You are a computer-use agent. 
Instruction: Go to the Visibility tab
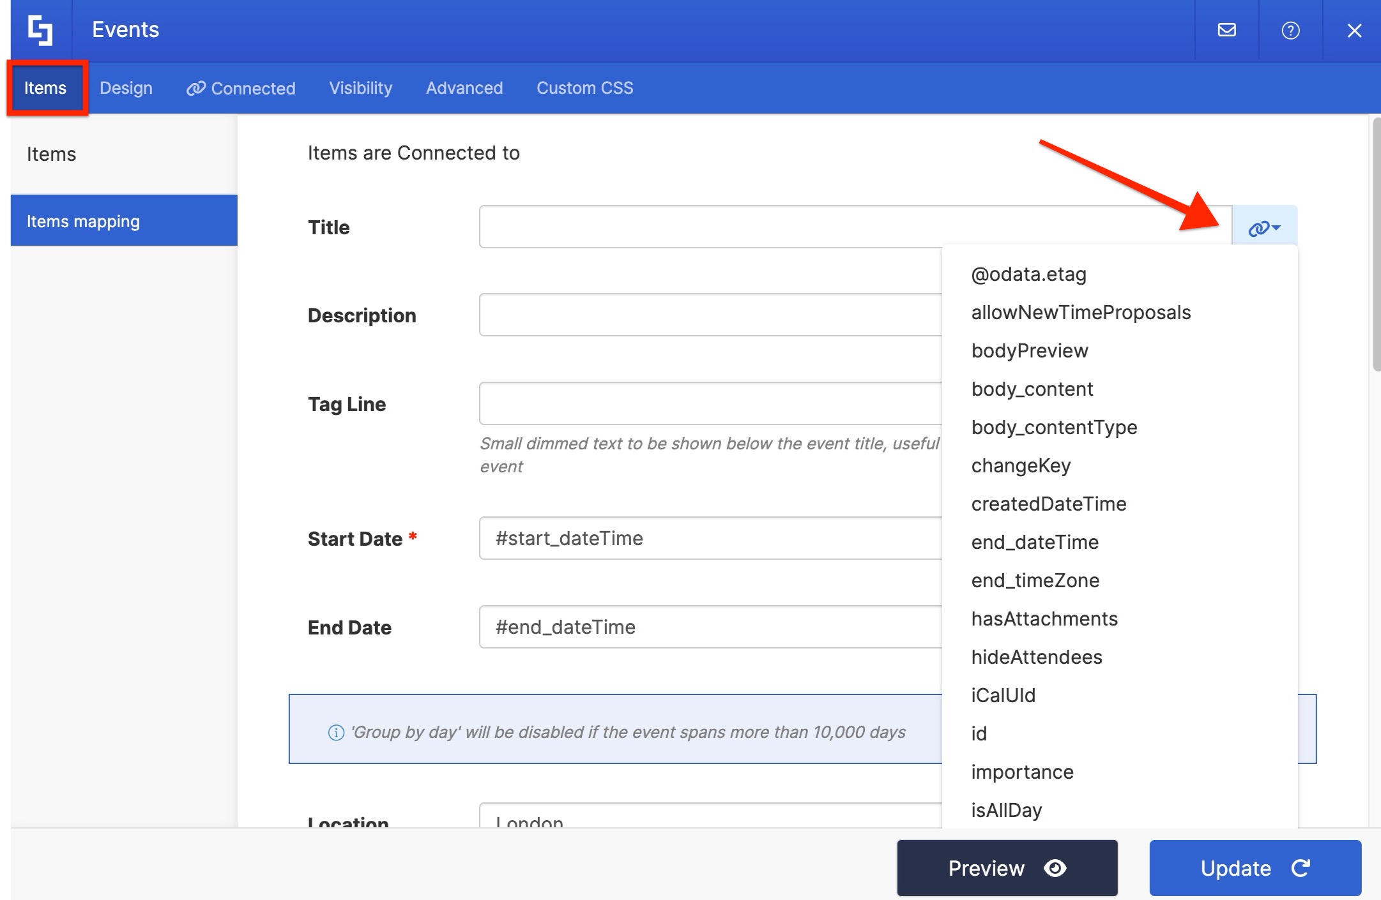pyautogui.click(x=360, y=88)
